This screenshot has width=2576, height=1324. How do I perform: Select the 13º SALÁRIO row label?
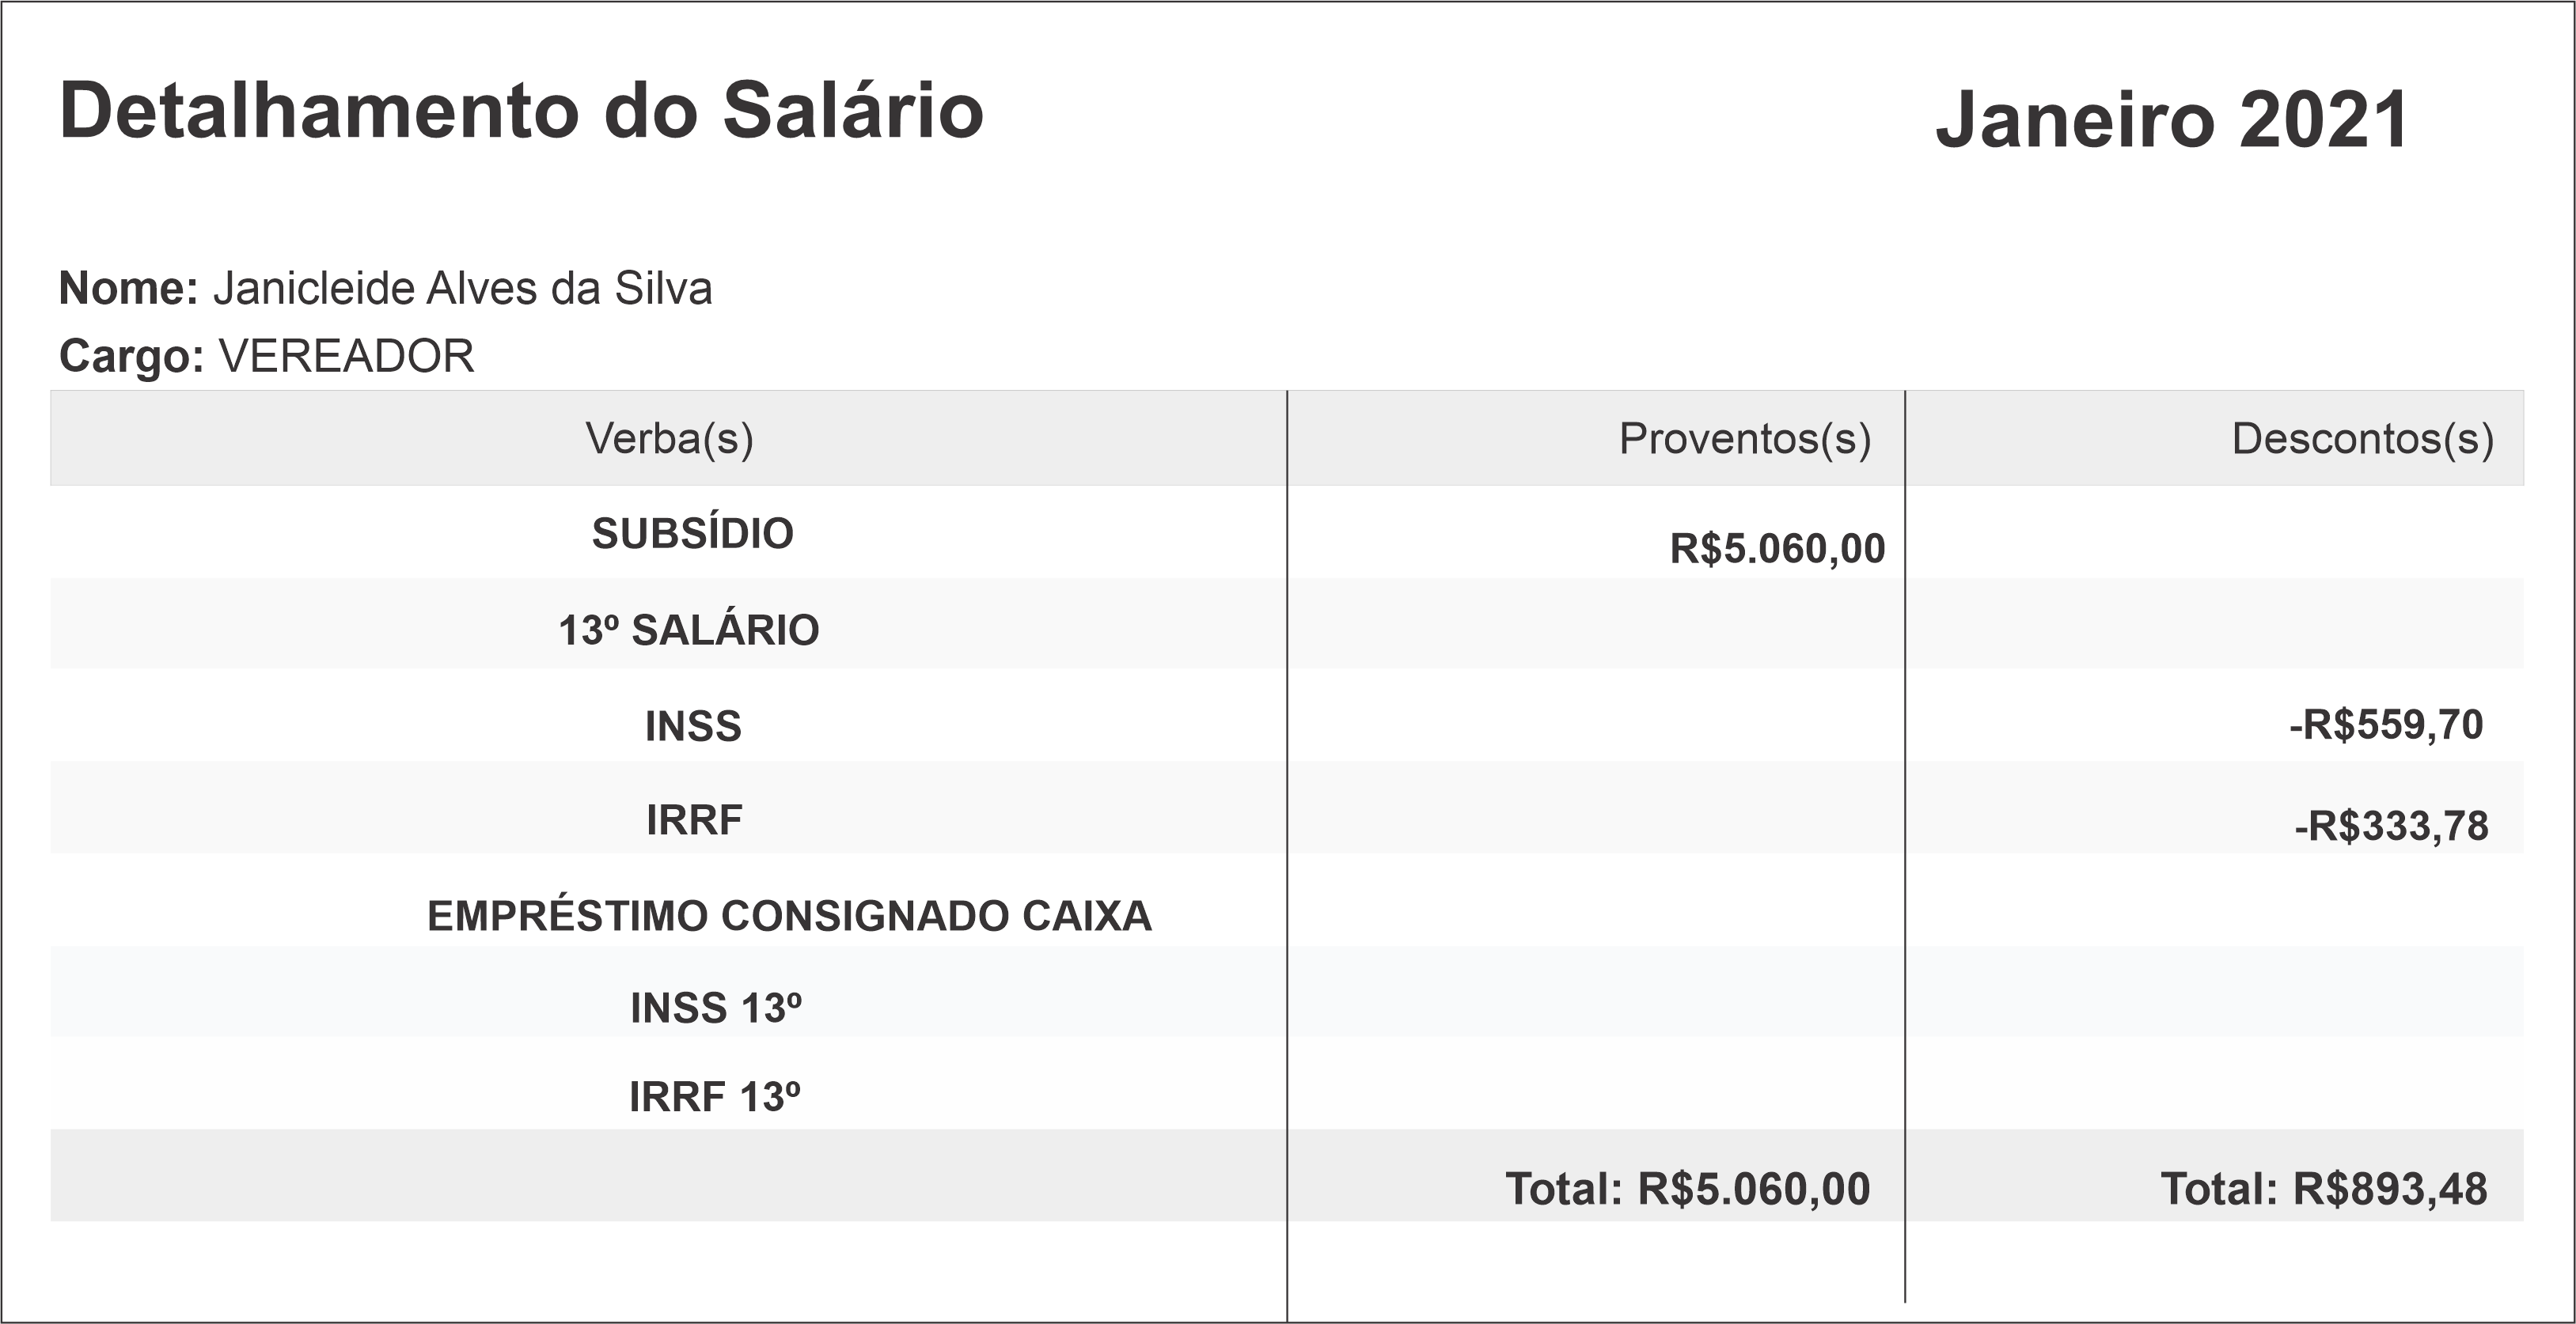[688, 630]
